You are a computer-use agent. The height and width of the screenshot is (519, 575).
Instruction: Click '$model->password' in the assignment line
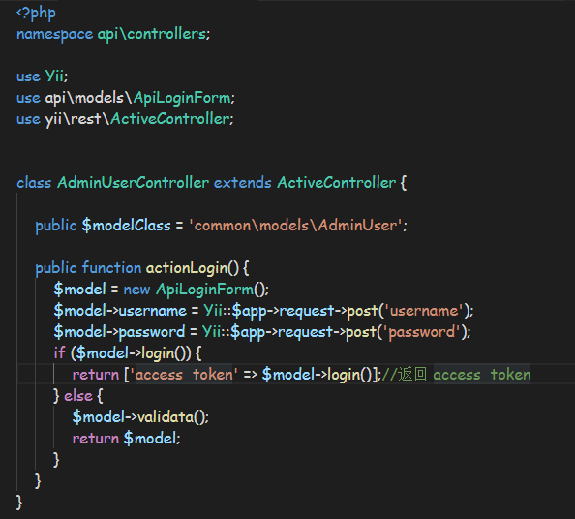pos(119,332)
